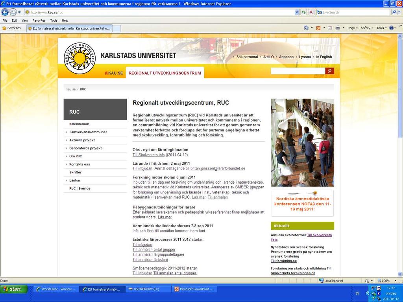Click the Stop loading red X icon
The image size is (403, 302).
click(311, 12)
